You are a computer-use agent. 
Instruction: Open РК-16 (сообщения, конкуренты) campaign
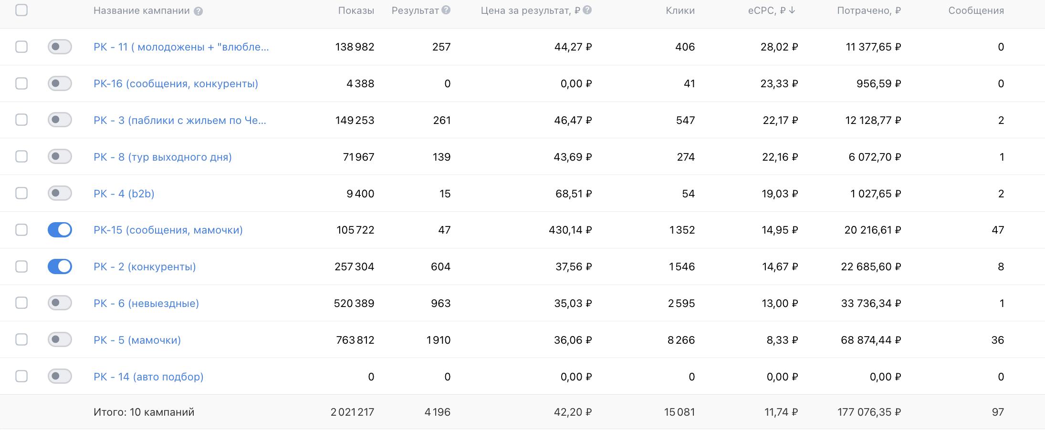(176, 83)
